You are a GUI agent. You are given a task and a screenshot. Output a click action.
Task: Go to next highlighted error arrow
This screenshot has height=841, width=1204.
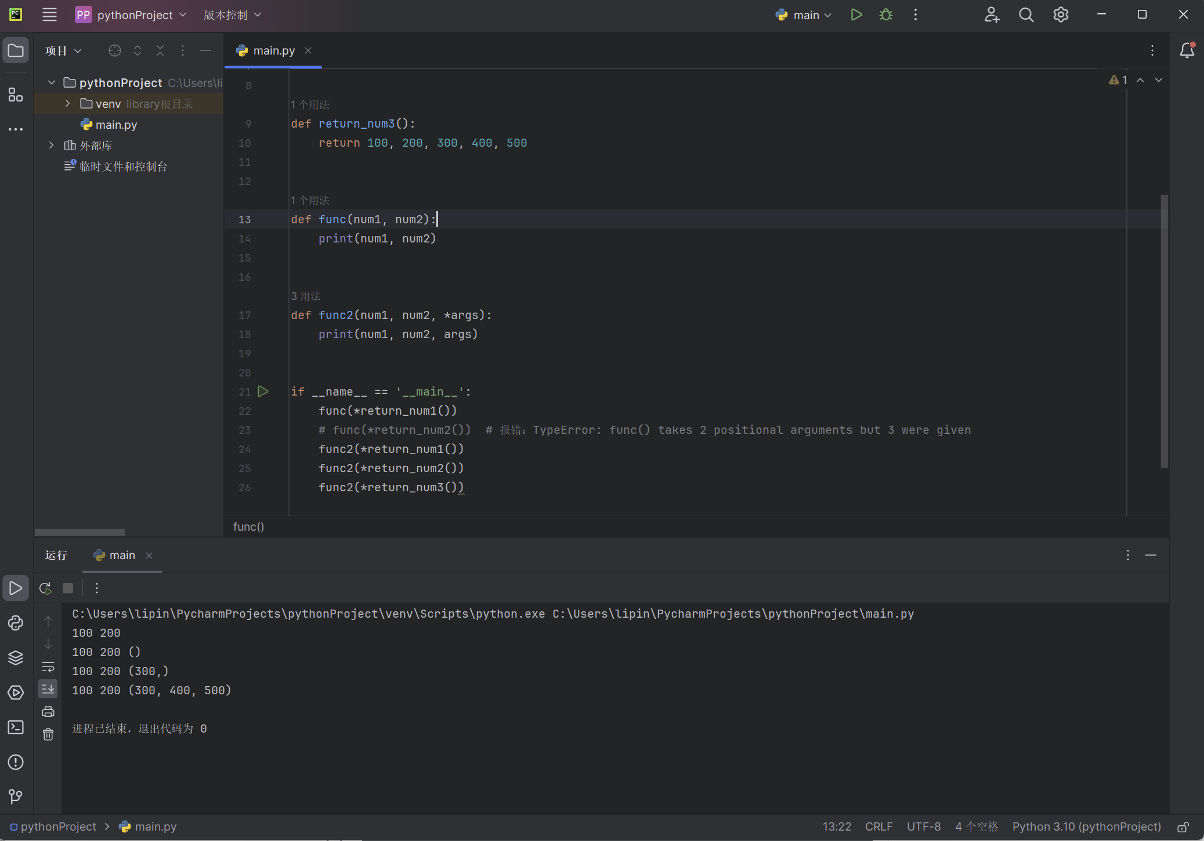(x=1159, y=80)
